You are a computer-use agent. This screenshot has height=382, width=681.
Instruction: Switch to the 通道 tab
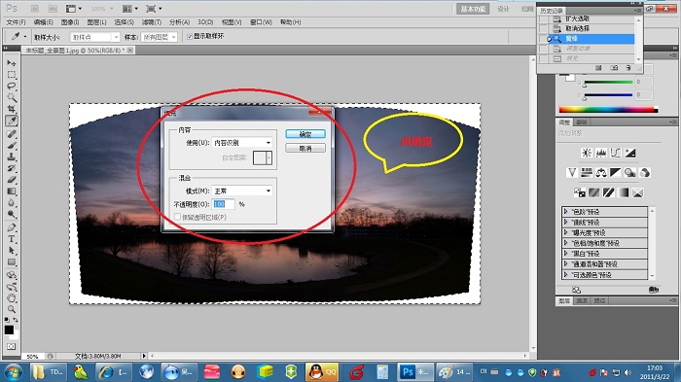click(x=582, y=300)
